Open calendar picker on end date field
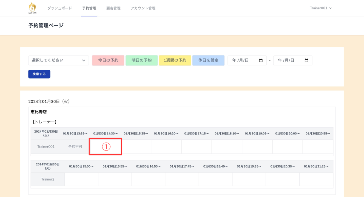 click(306, 60)
